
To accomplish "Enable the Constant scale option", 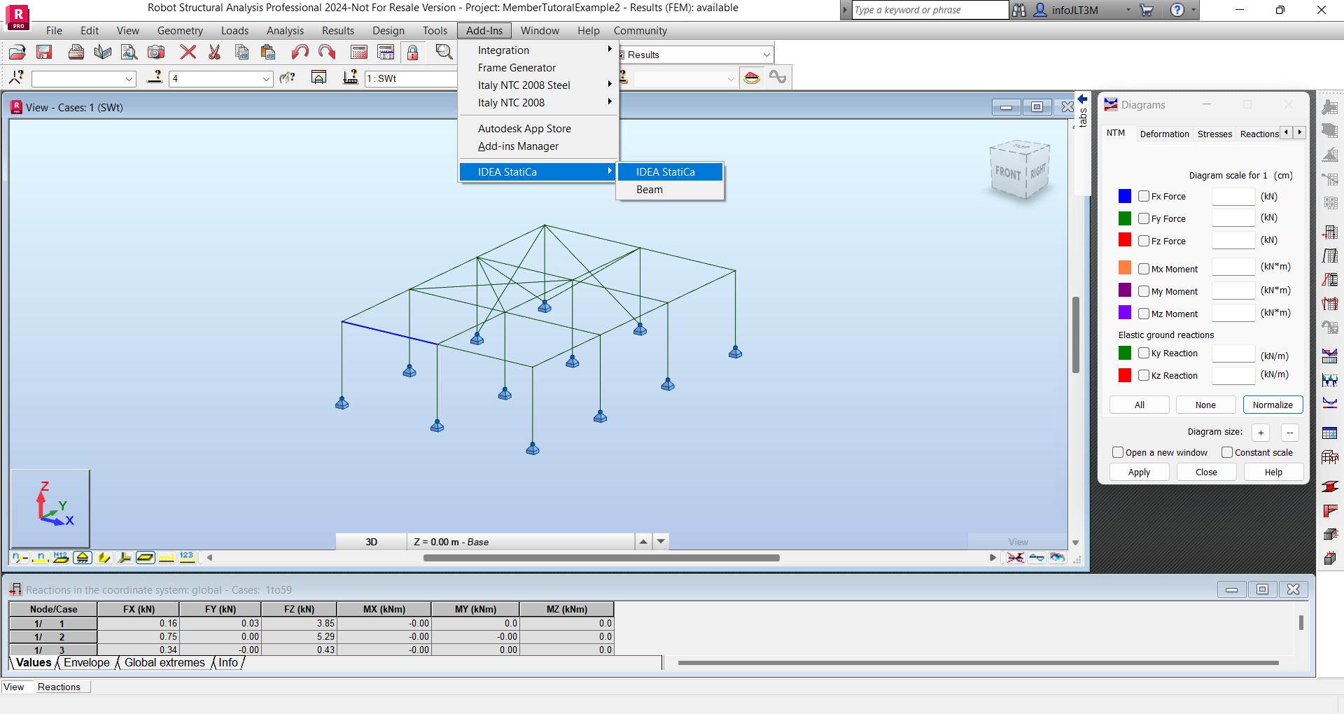I will 1227,452.
